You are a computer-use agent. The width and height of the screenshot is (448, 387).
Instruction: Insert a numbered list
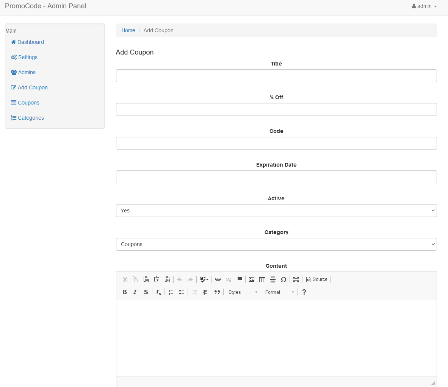[x=171, y=292]
